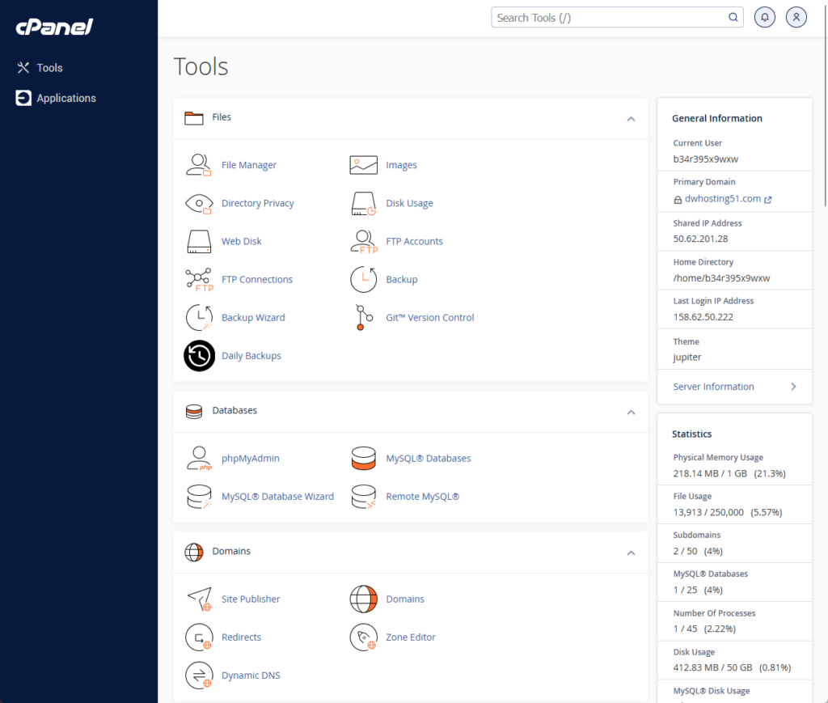Image resolution: width=828 pixels, height=703 pixels.
Task: Open the Zone Editor icon
Action: (x=363, y=637)
